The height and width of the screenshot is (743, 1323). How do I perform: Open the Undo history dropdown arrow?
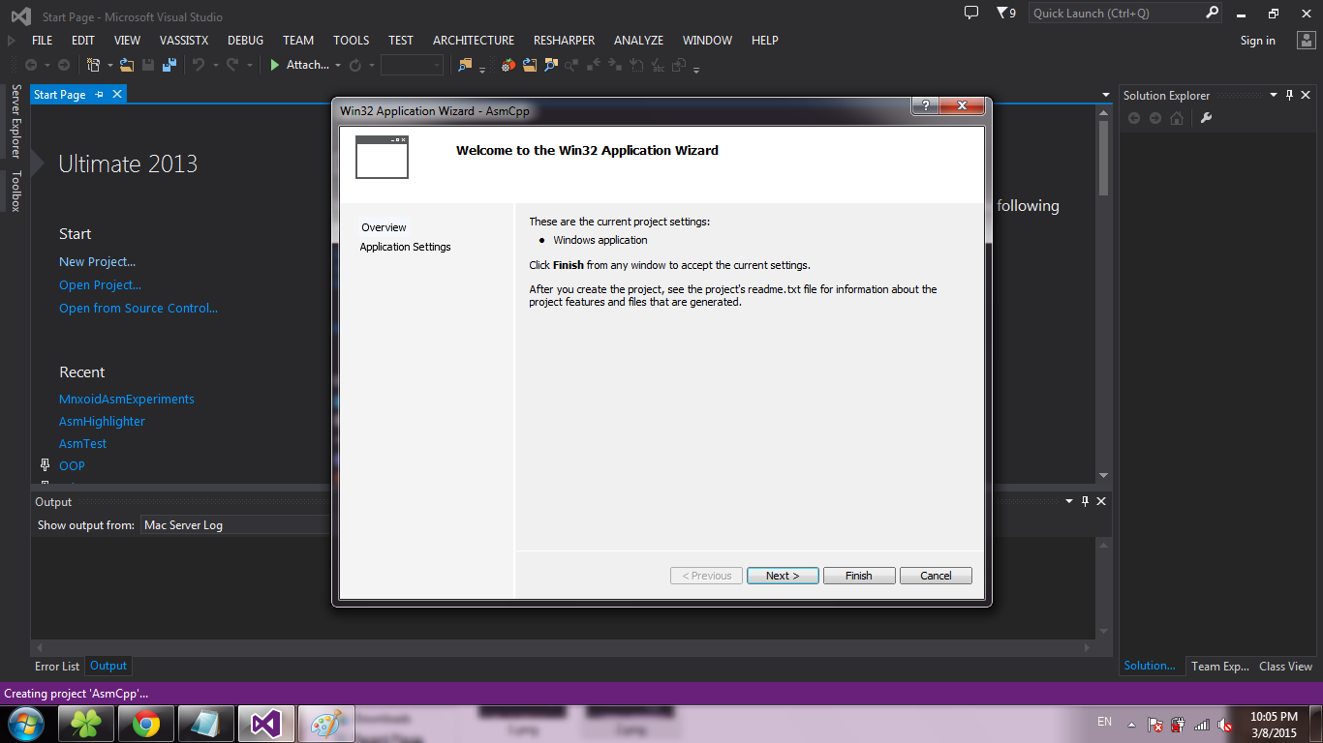click(215, 66)
